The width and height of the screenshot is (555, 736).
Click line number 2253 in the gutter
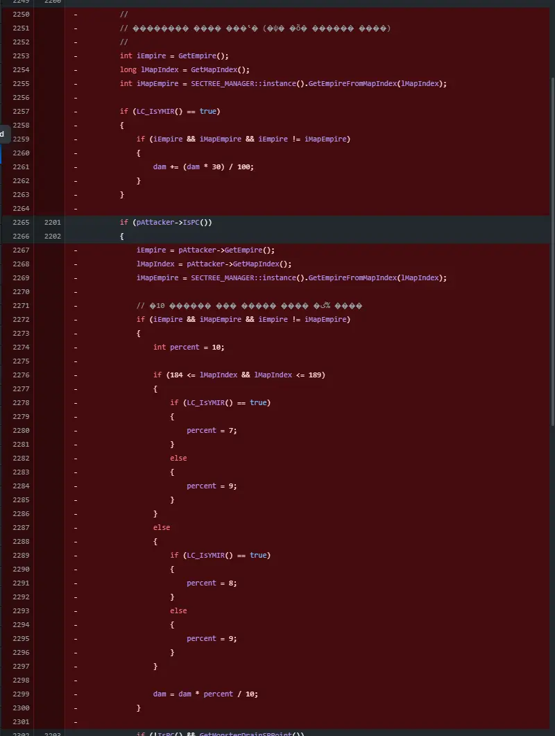click(x=21, y=56)
